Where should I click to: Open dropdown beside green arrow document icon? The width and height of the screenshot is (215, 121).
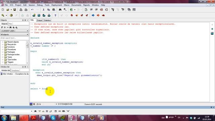[x=75, y=10]
